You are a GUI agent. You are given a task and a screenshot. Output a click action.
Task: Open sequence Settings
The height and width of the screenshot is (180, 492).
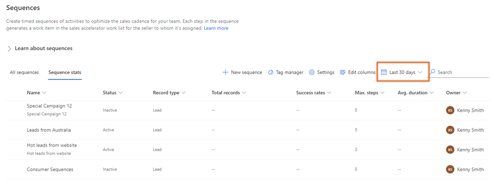326,72
